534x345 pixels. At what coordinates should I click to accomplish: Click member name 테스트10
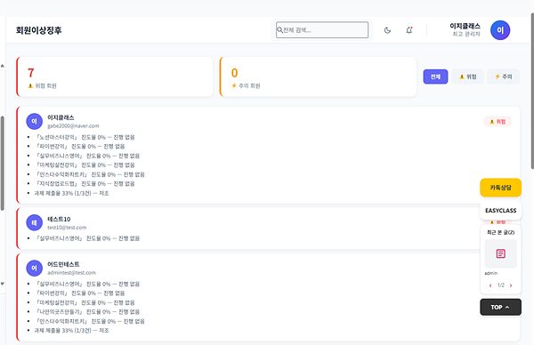click(59, 219)
